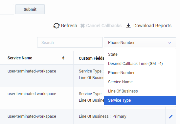Choose State from the dropdown list
180x124 pixels.
(140, 54)
